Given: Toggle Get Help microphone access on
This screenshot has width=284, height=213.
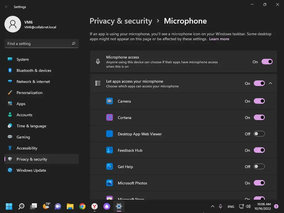Looking at the screenshot, I should click(259, 167).
